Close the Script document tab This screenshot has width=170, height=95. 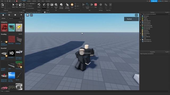49,12
